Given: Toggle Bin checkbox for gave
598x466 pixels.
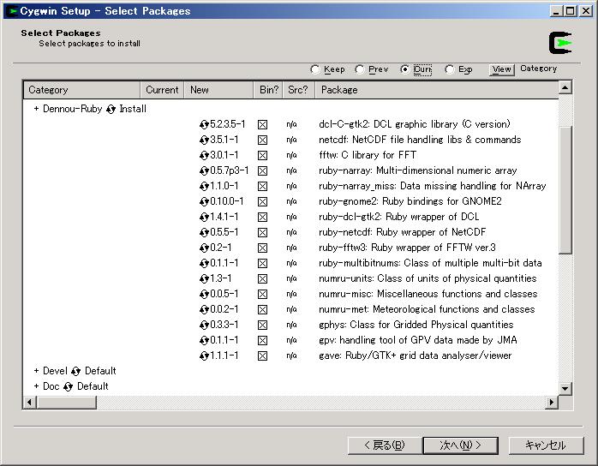Looking at the screenshot, I should click(262, 355).
